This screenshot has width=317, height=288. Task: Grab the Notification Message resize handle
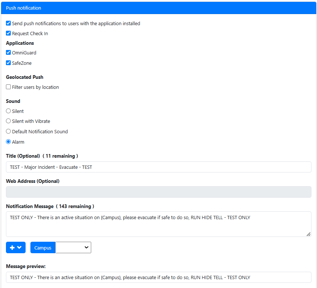click(308, 234)
